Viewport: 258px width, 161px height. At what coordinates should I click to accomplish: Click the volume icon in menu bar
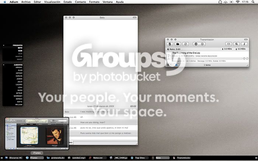[231, 2]
